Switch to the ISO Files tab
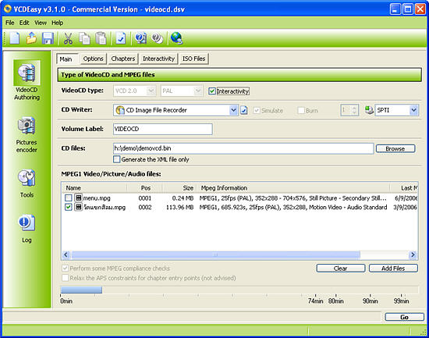Viewport: 429px width, 338px height. [194, 59]
